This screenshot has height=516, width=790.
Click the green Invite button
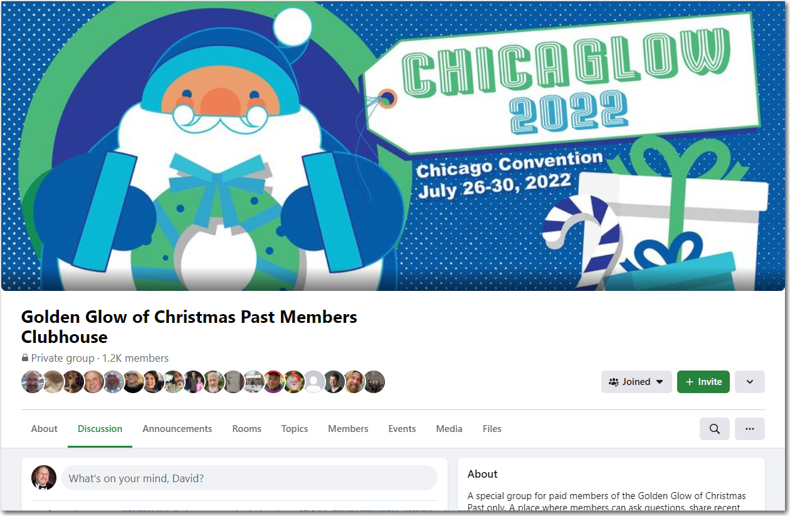coord(703,382)
